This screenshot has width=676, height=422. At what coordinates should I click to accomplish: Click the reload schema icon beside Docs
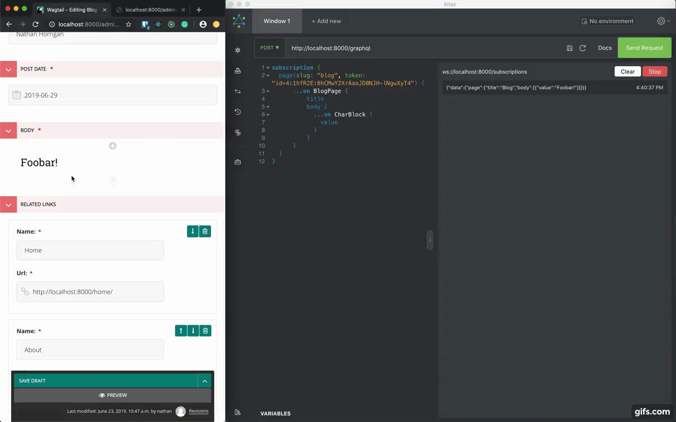pos(582,48)
